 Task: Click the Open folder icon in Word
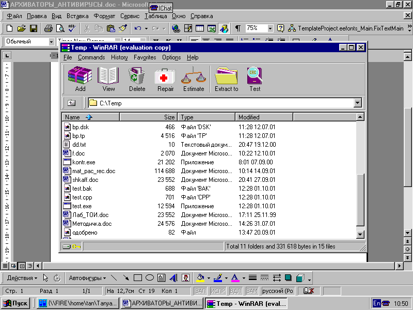point(21,28)
